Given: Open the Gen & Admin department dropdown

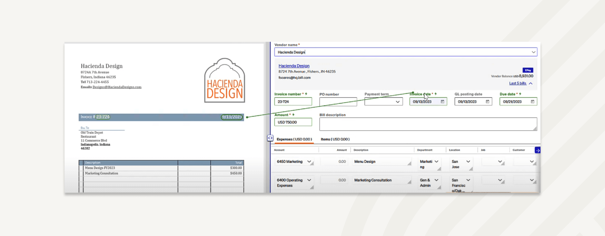Looking at the screenshot, I should (x=436, y=180).
